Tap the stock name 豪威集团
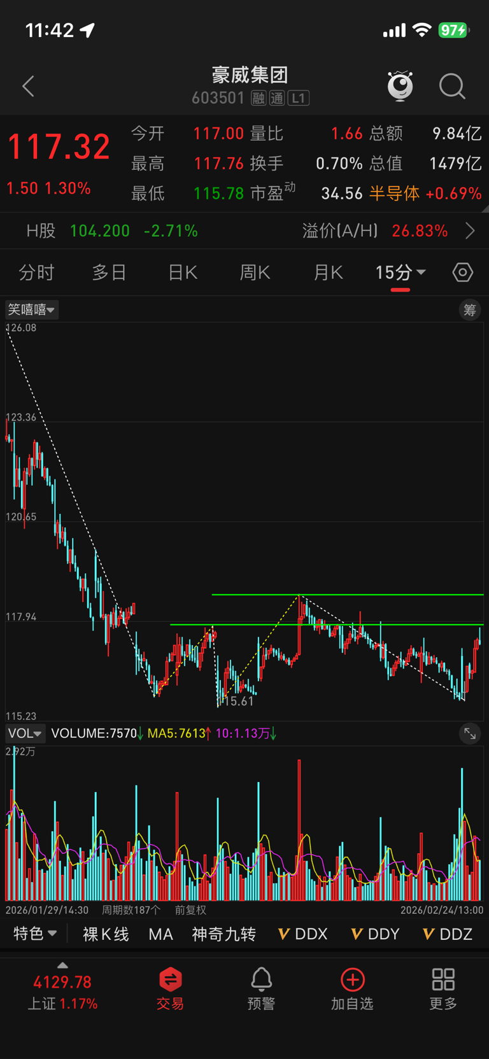Screen dimensions: 489x1059 click(250, 75)
